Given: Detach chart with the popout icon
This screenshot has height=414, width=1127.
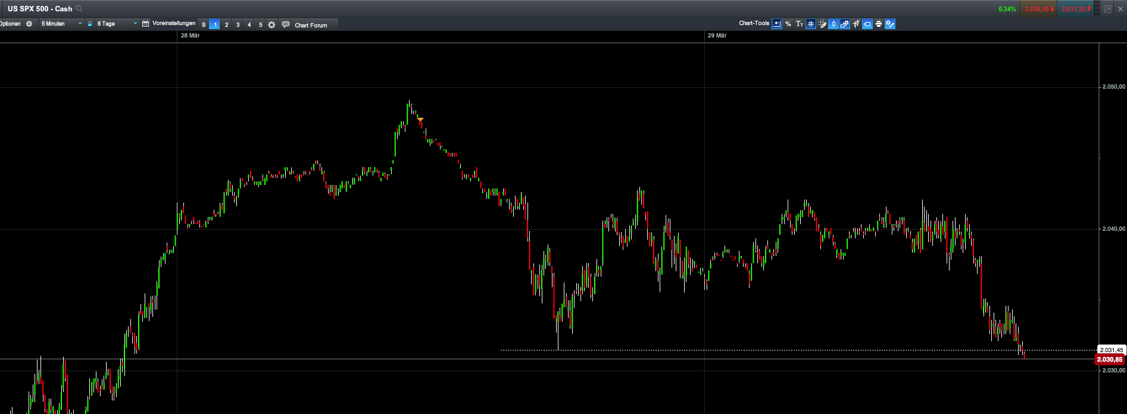Looking at the screenshot, I should click(1107, 9).
